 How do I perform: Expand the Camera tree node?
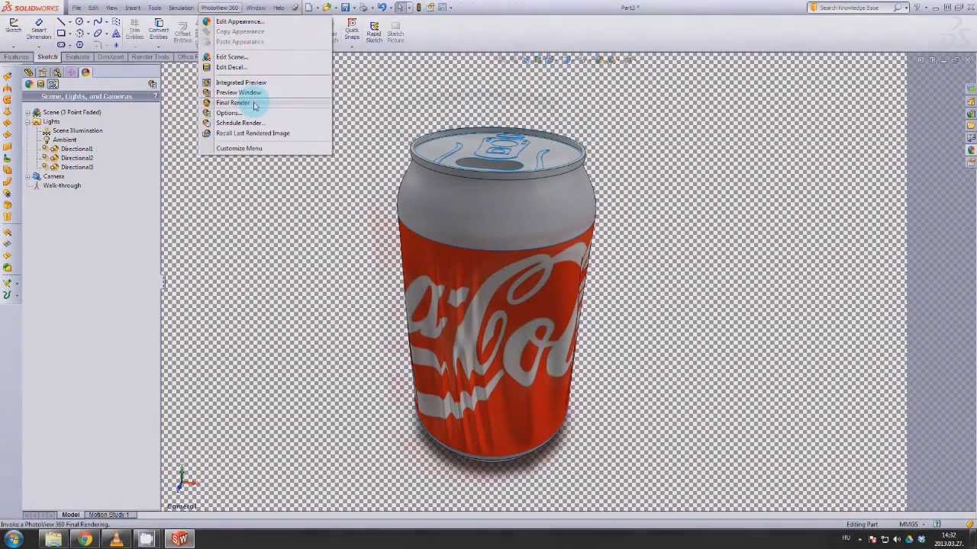click(28, 176)
